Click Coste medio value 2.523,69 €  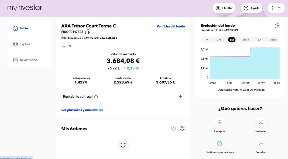123,82
